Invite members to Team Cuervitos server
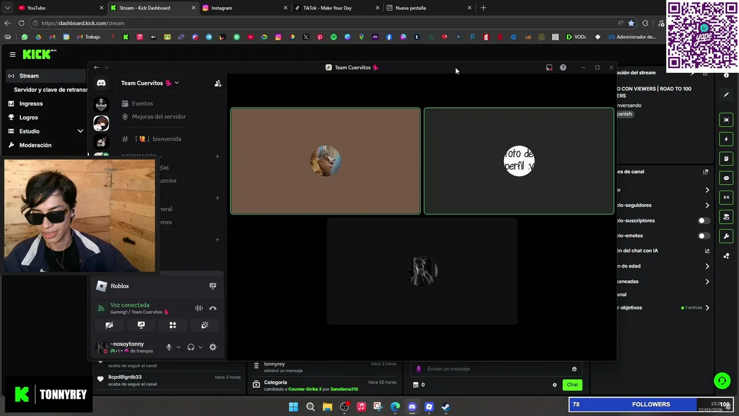The width and height of the screenshot is (739, 416). click(x=218, y=83)
